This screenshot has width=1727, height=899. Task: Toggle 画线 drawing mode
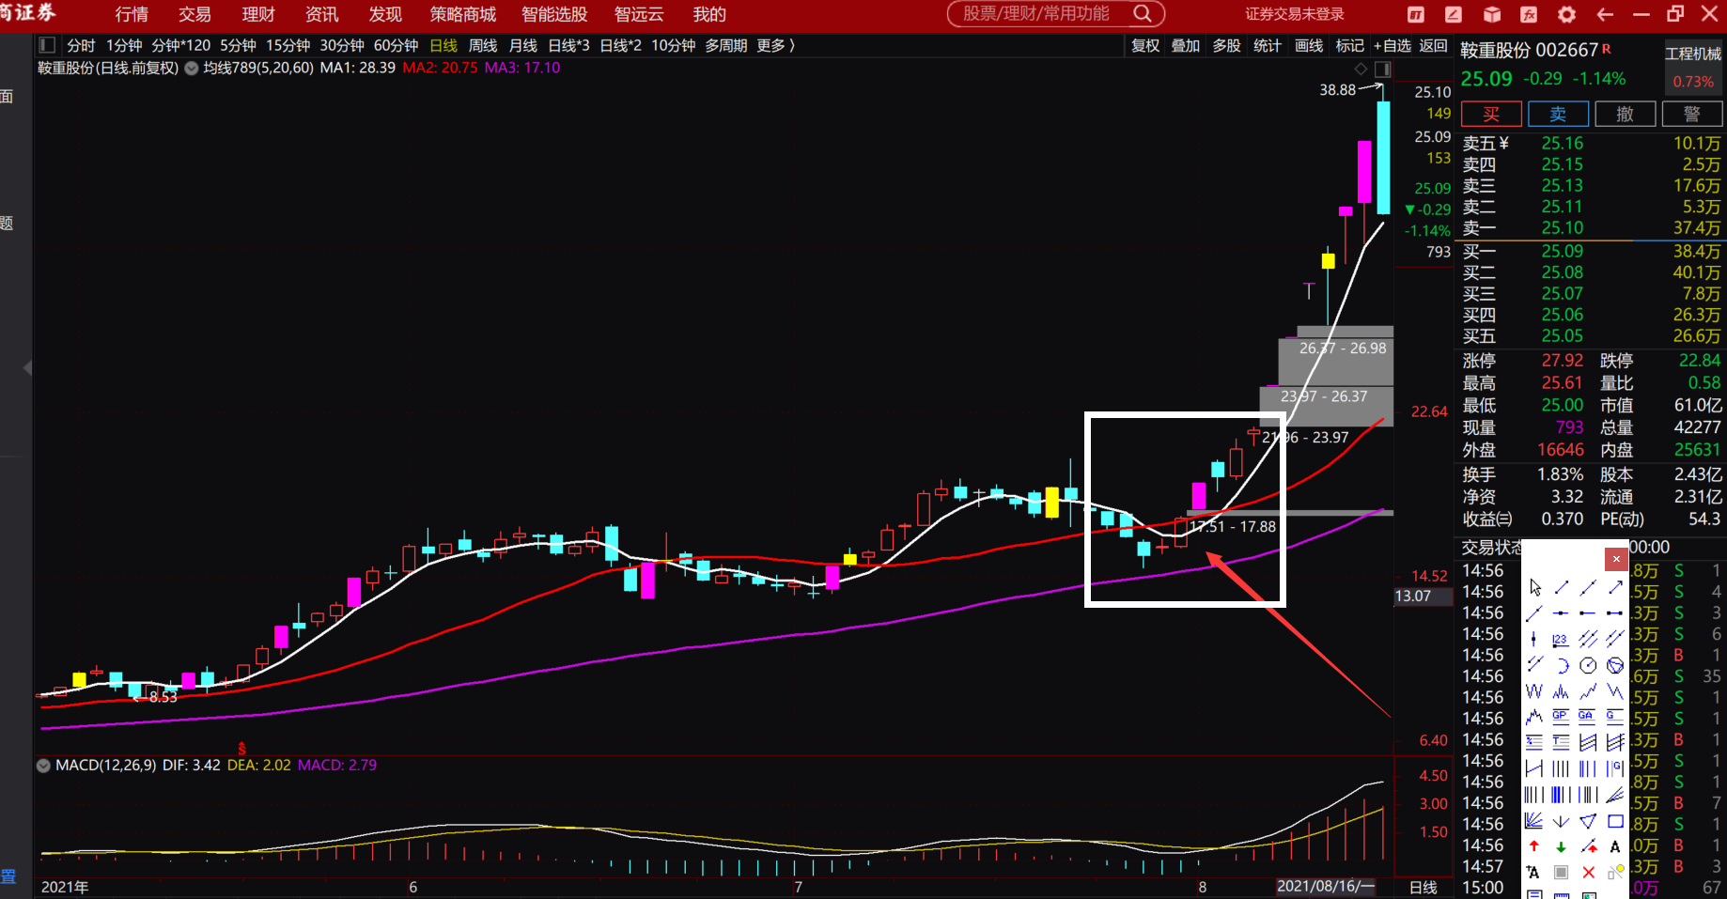coord(1309,45)
